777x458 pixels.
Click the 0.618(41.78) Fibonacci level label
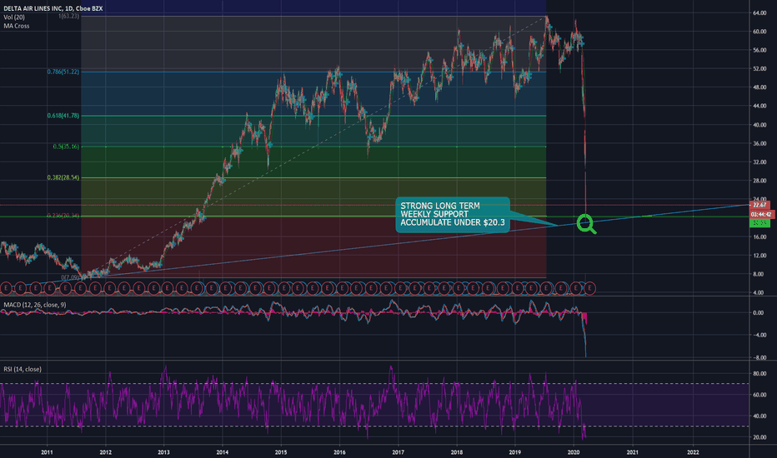coord(63,116)
